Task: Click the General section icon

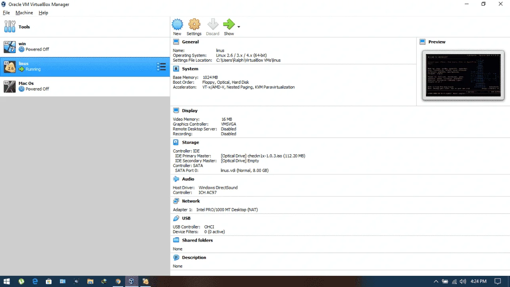Action: pos(176,42)
